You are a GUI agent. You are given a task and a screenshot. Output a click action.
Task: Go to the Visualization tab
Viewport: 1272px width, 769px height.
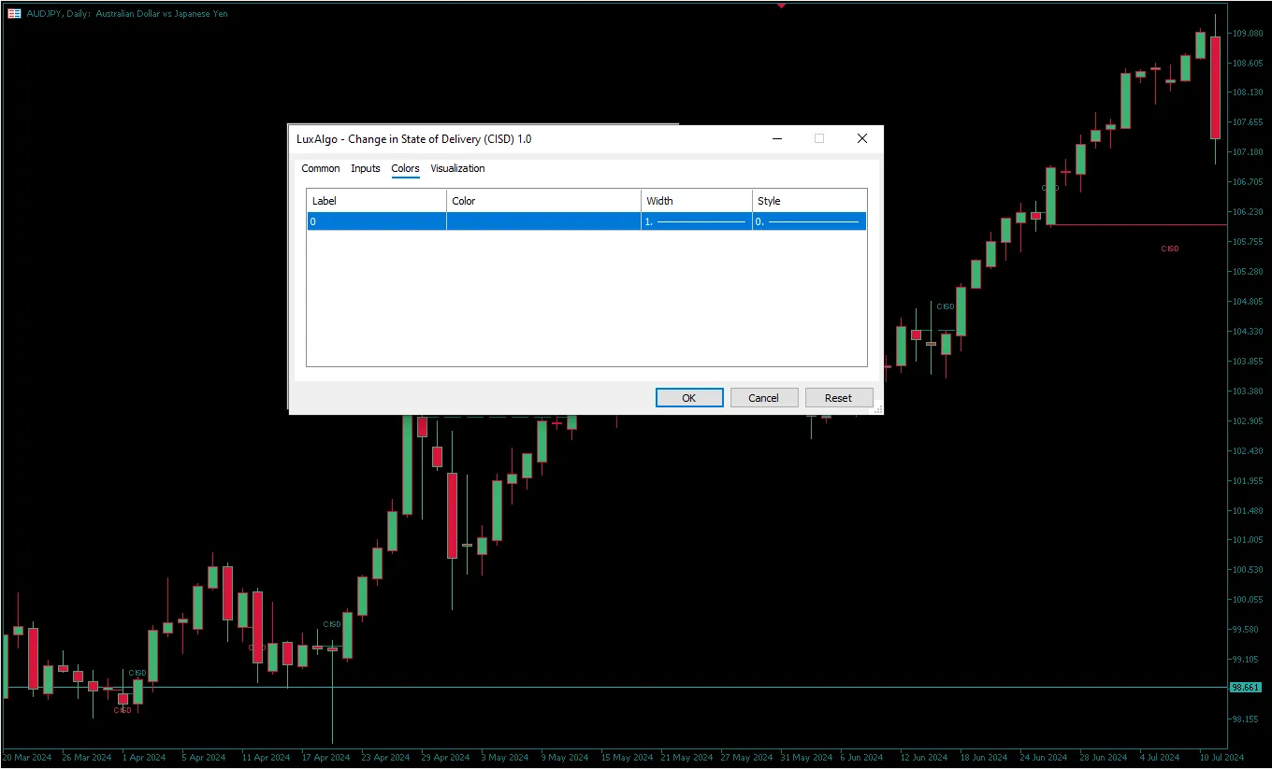pyautogui.click(x=457, y=168)
